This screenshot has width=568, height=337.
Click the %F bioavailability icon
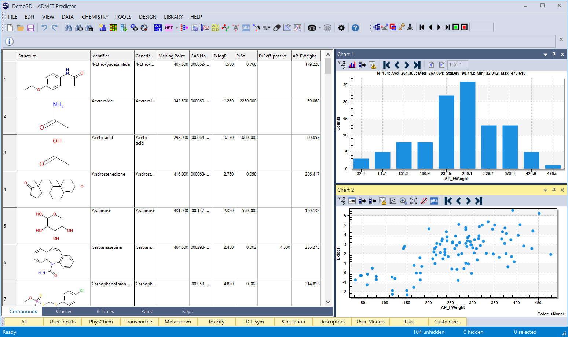pyautogui.click(x=267, y=28)
